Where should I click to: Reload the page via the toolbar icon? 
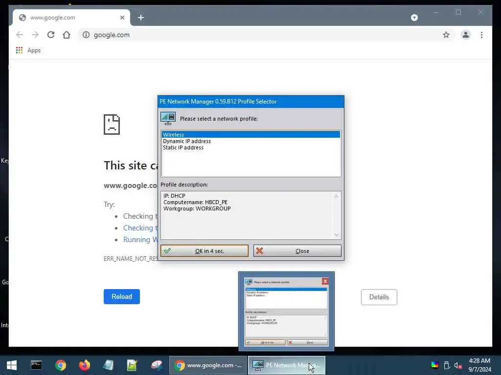tap(51, 35)
